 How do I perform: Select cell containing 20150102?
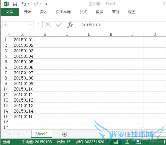23,45
